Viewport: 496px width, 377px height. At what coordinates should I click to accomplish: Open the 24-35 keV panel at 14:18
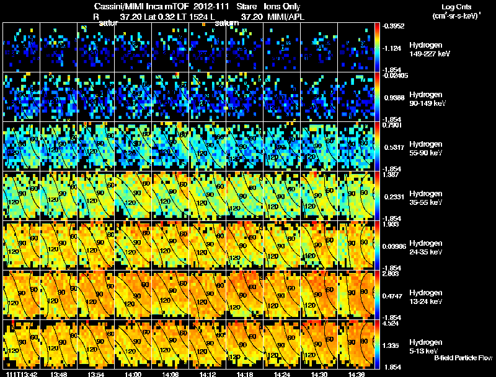point(244,246)
